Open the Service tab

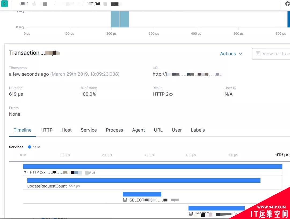pos(89,130)
